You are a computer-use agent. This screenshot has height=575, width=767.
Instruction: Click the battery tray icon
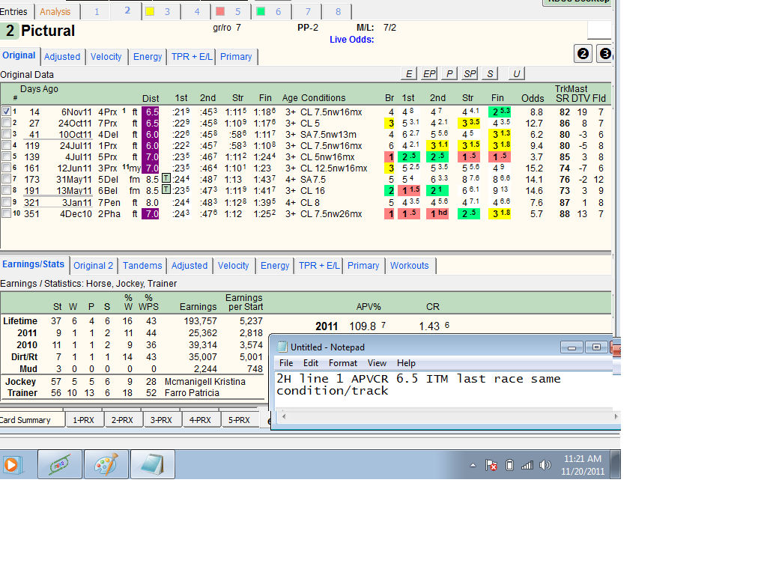coord(509,465)
